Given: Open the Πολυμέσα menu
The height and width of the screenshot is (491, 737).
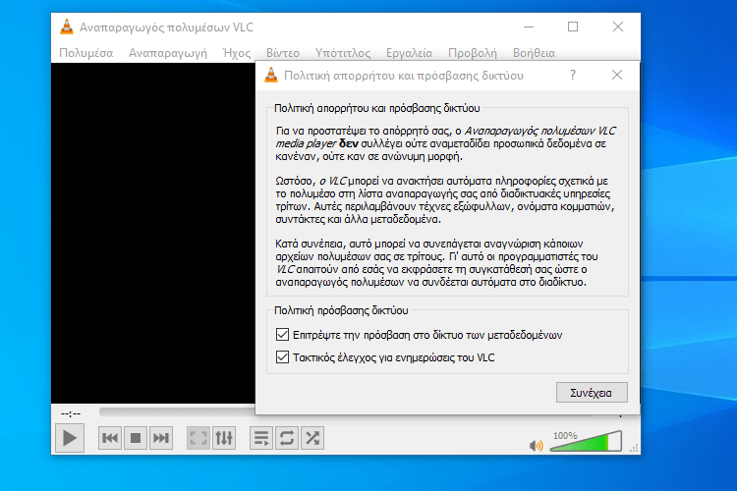Looking at the screenshot, I should (x=86, y=53).
